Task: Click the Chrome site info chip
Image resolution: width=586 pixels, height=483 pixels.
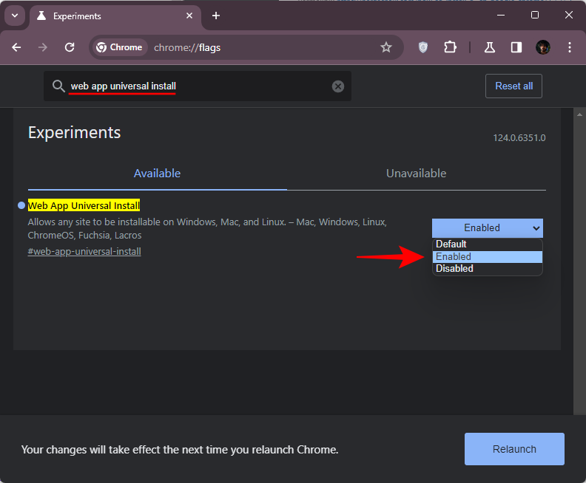Action: tap(120, 47)
